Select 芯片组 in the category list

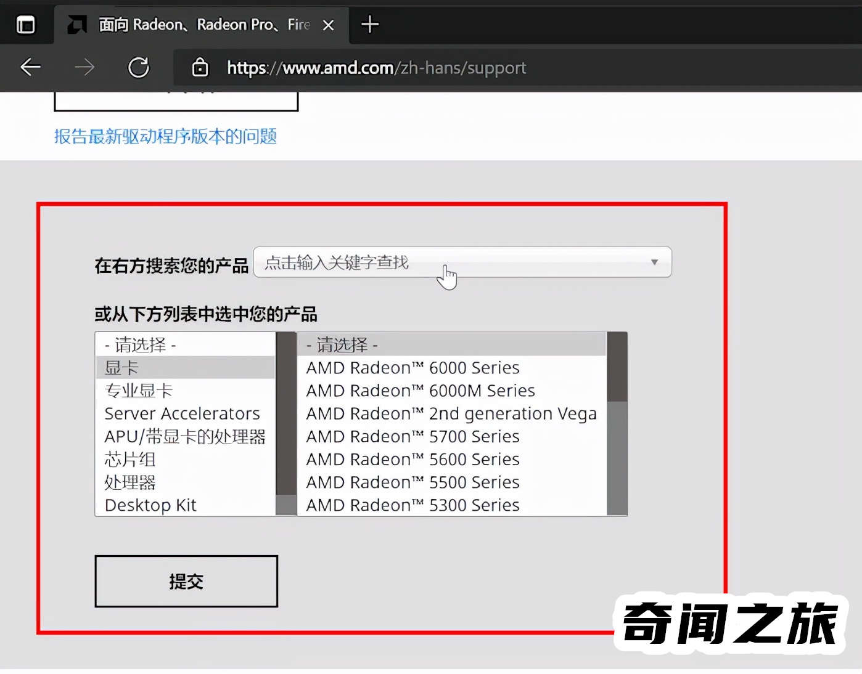185,460
